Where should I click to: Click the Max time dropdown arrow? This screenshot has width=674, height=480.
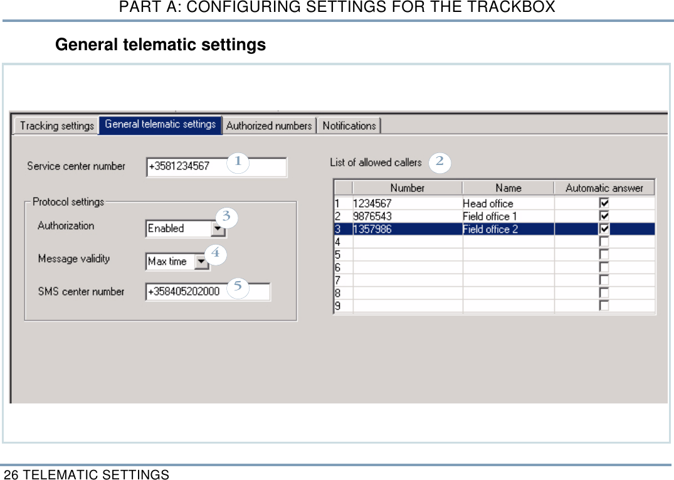click(x=201, y=261)
